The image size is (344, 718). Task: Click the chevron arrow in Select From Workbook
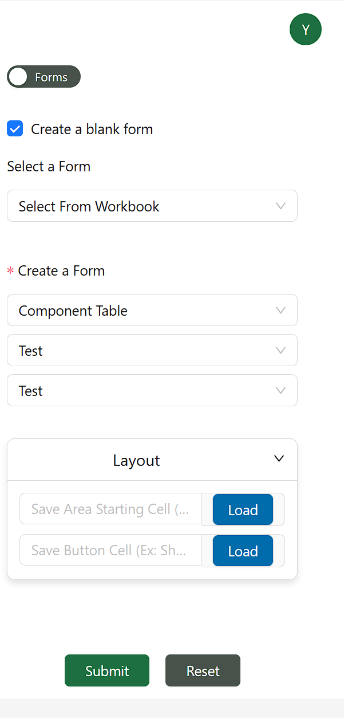click(x=280, y=206)
